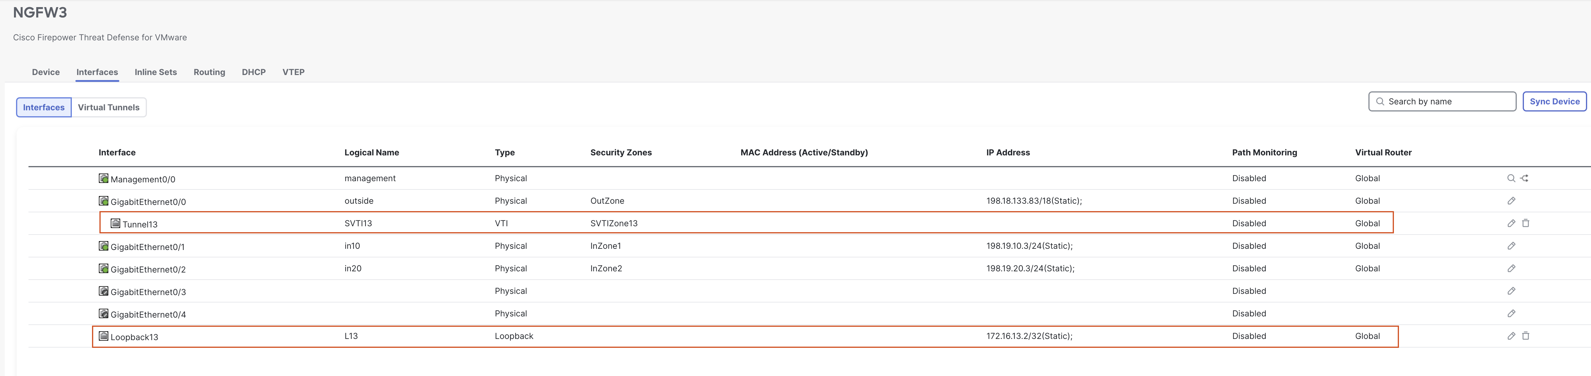This screenshot has height=376, width=1591.
Task: Select the Interfaces toggle button
Action: point(44,107)
